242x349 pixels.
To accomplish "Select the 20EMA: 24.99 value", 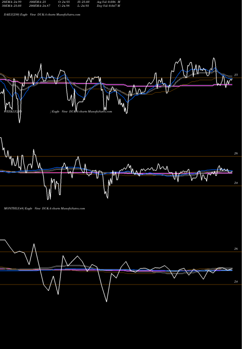I will tap(13, 2).
